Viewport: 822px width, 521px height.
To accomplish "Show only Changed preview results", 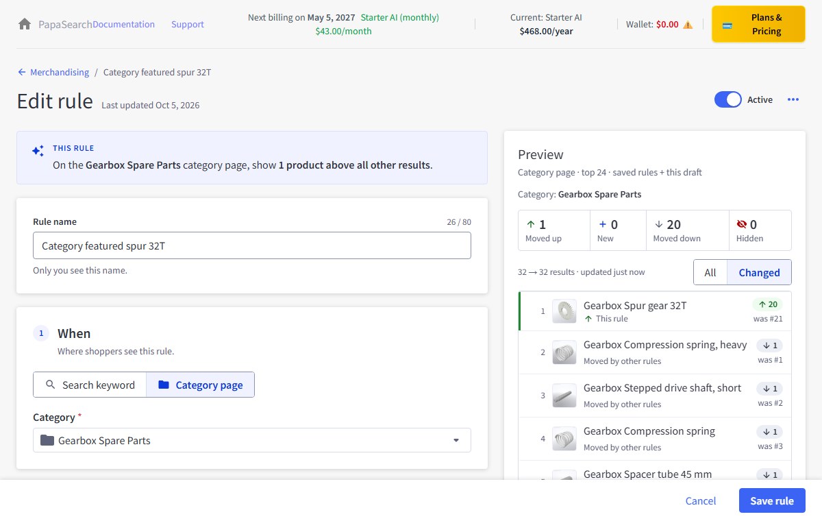I will [759, 272].
